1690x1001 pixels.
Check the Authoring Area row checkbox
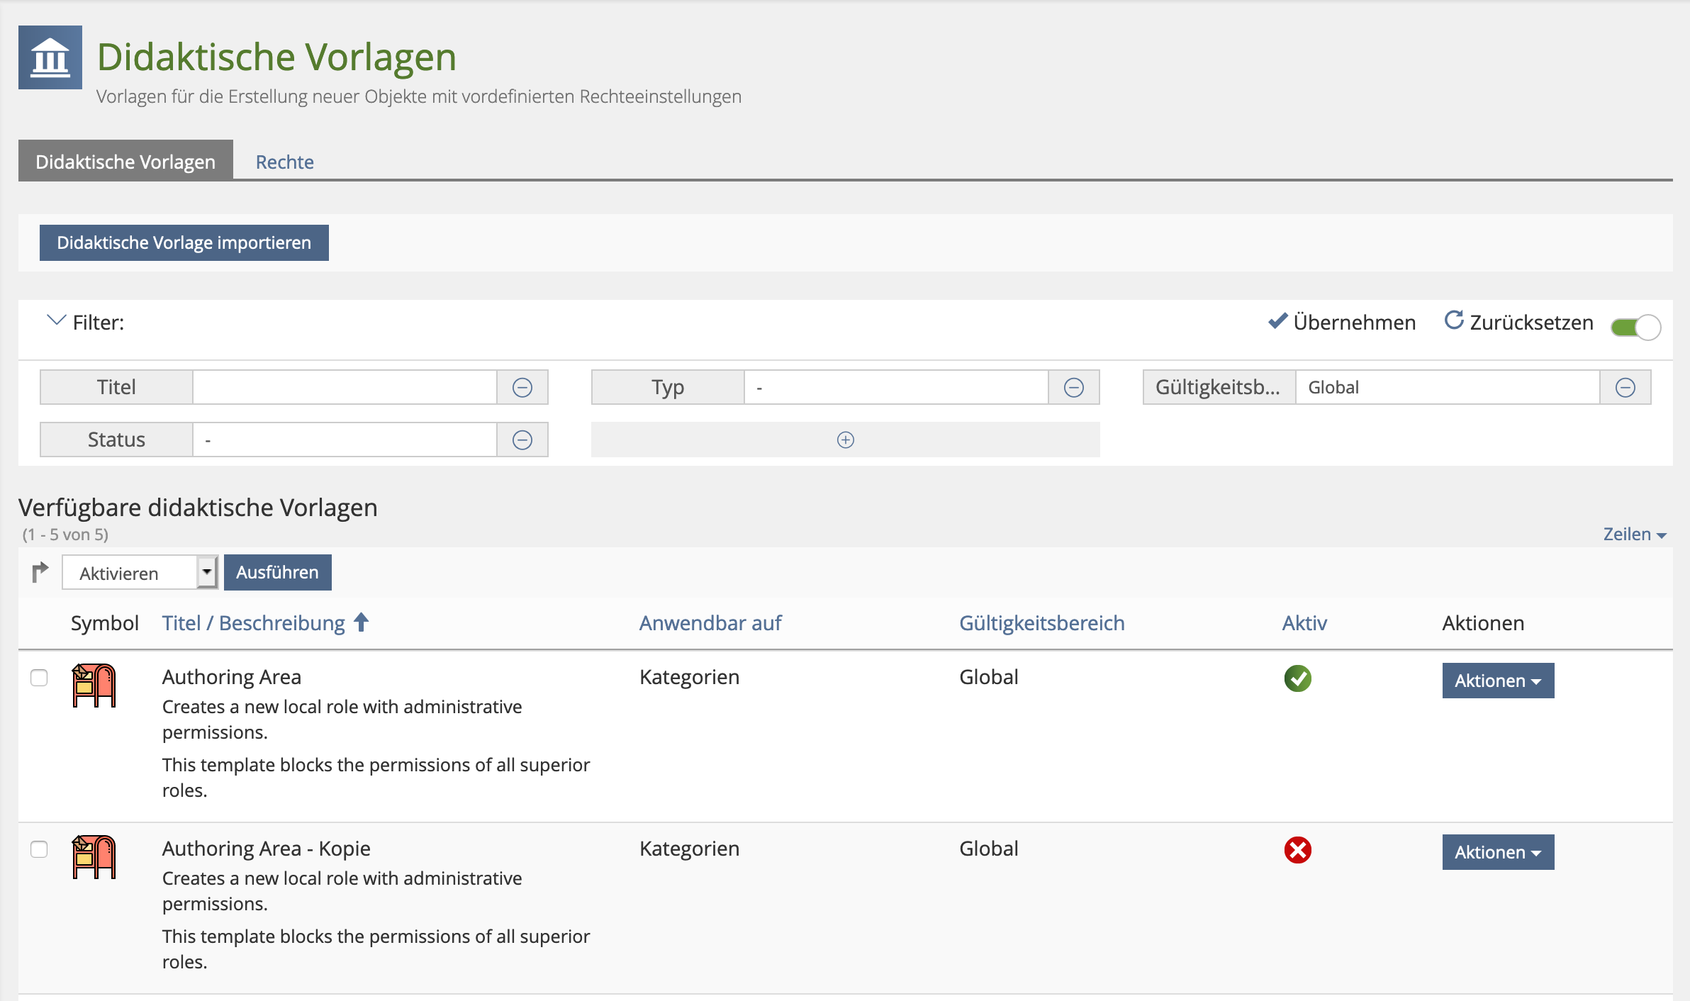point(39,678)
